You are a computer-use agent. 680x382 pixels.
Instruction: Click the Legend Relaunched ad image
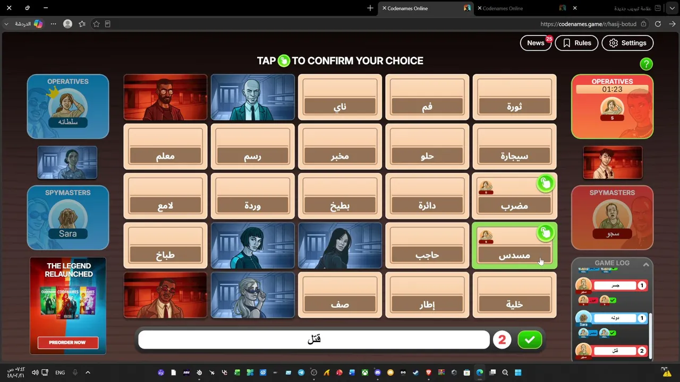point(68,306)
